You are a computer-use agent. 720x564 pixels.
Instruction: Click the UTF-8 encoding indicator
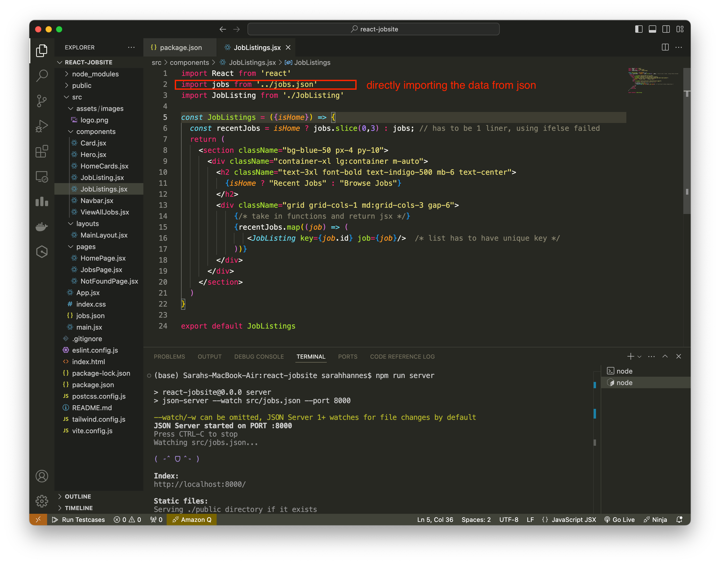pos(509,520)
